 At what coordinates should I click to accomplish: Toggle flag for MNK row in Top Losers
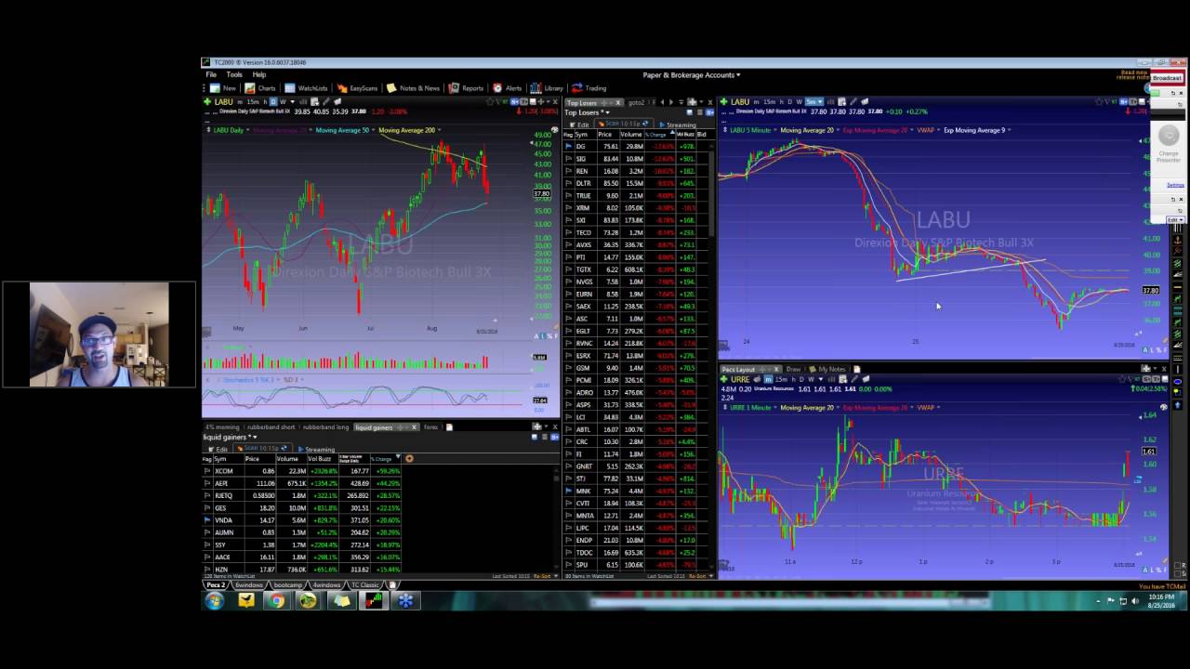click(x=569, y=491)
